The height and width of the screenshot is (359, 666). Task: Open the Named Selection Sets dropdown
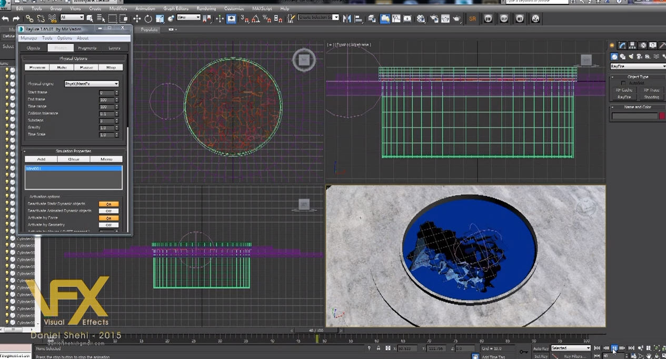click(x=319, y=17)
